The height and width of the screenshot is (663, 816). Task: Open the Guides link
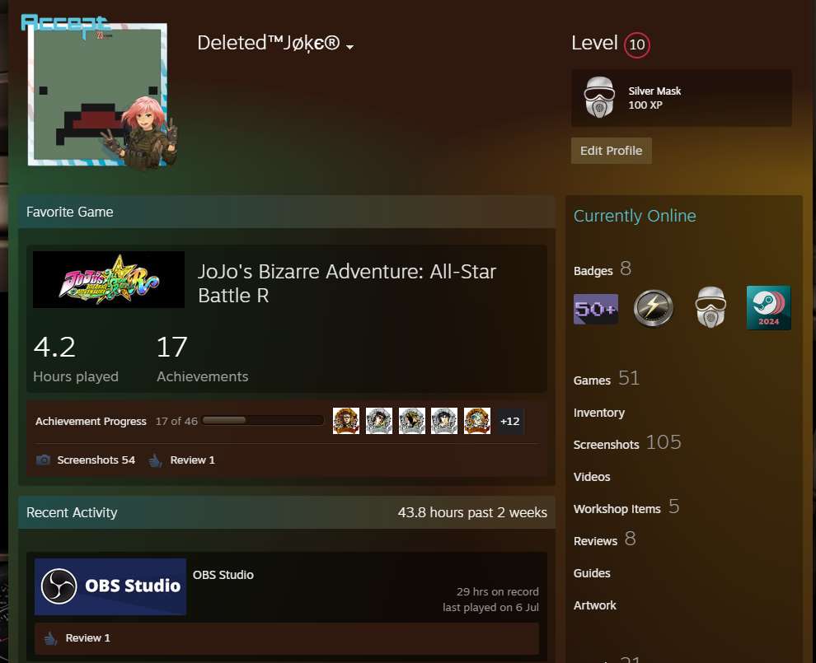(592, 573)
